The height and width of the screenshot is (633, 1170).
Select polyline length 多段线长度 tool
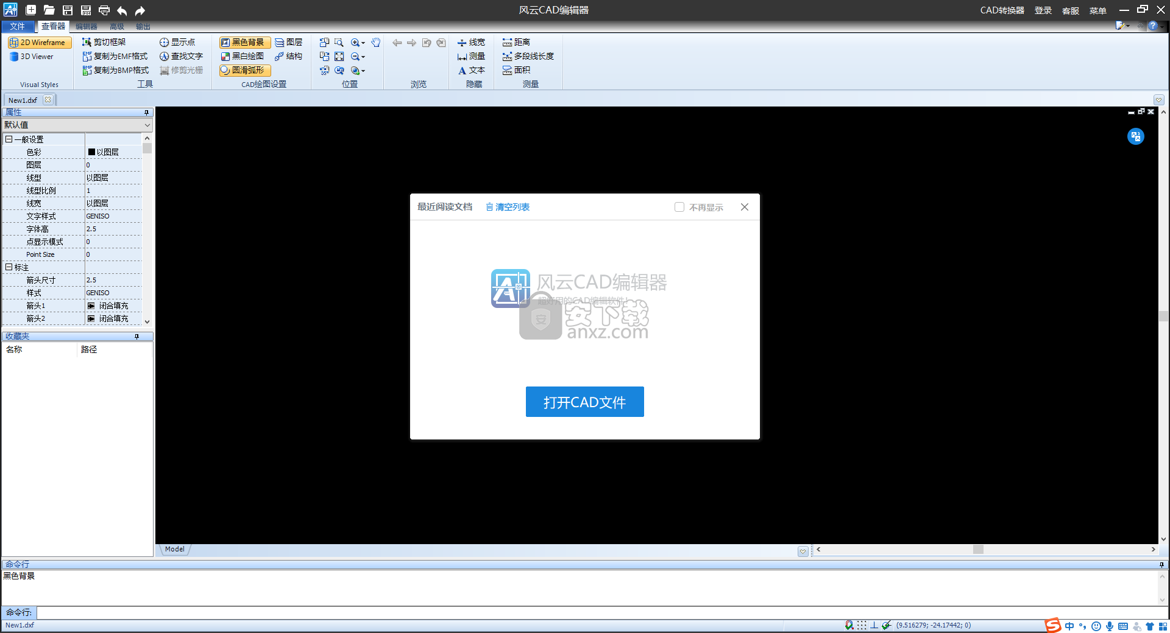528,56
